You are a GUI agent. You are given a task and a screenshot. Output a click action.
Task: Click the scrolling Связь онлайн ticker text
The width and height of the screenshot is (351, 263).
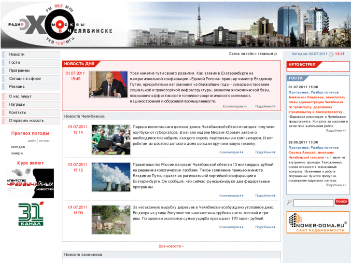coord(253,54)
